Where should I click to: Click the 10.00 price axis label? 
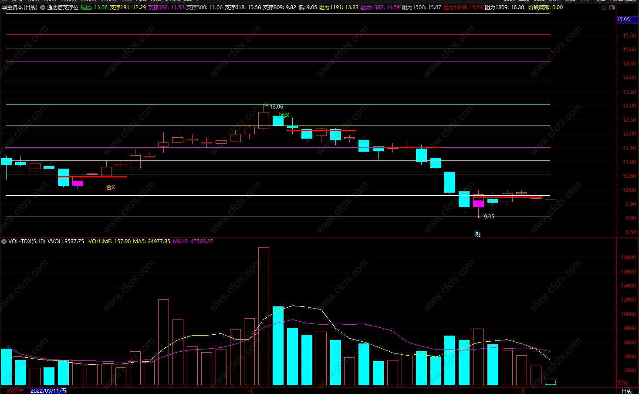[x=630, y=190]
